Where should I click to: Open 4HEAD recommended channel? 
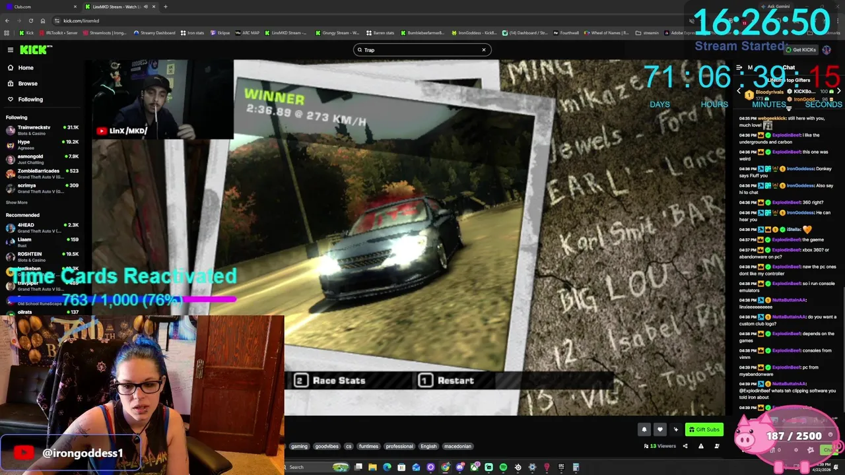click(41, 228)
